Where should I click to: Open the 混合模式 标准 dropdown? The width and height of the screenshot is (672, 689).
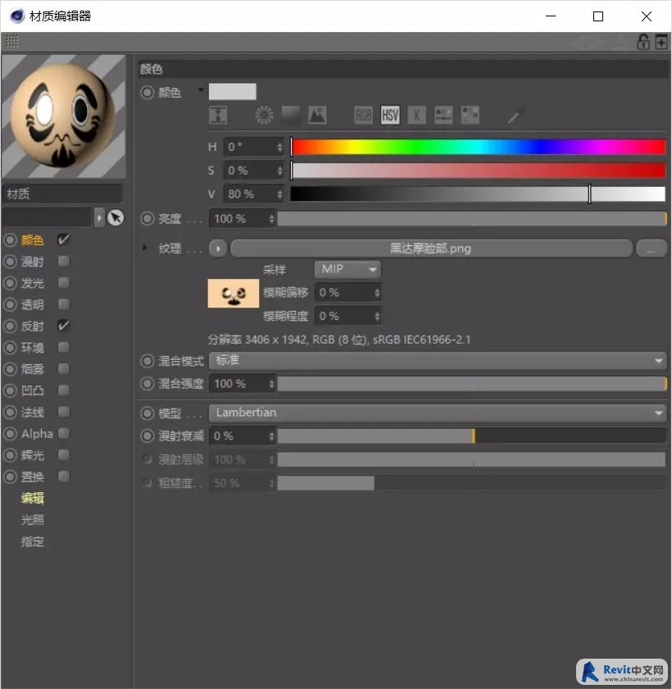coord(438,361)
